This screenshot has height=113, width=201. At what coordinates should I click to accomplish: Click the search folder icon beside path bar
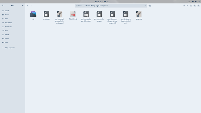pos(149,6)
